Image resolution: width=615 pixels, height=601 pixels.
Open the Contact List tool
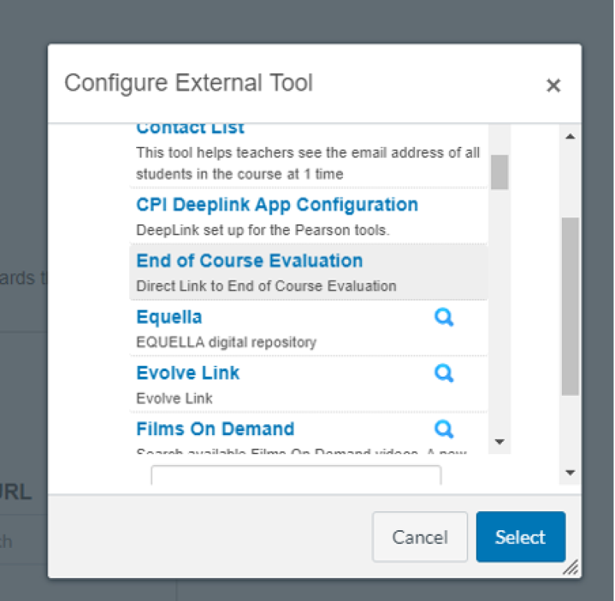190,127
